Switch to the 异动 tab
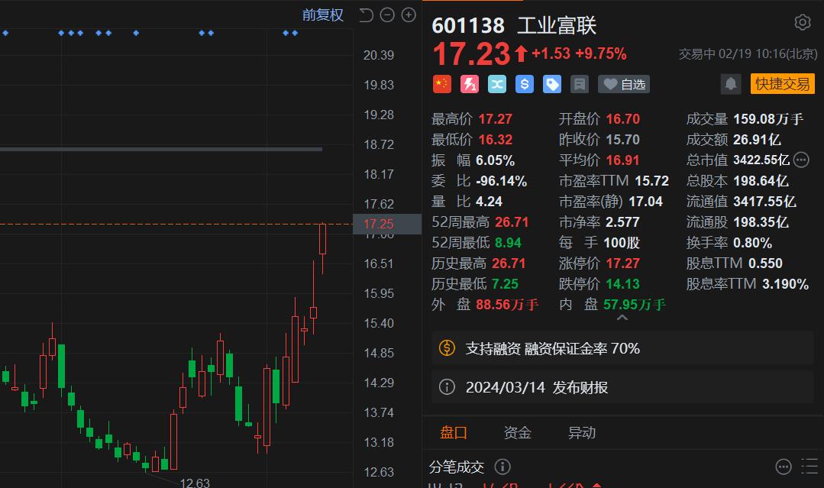 tap(582, 433)
